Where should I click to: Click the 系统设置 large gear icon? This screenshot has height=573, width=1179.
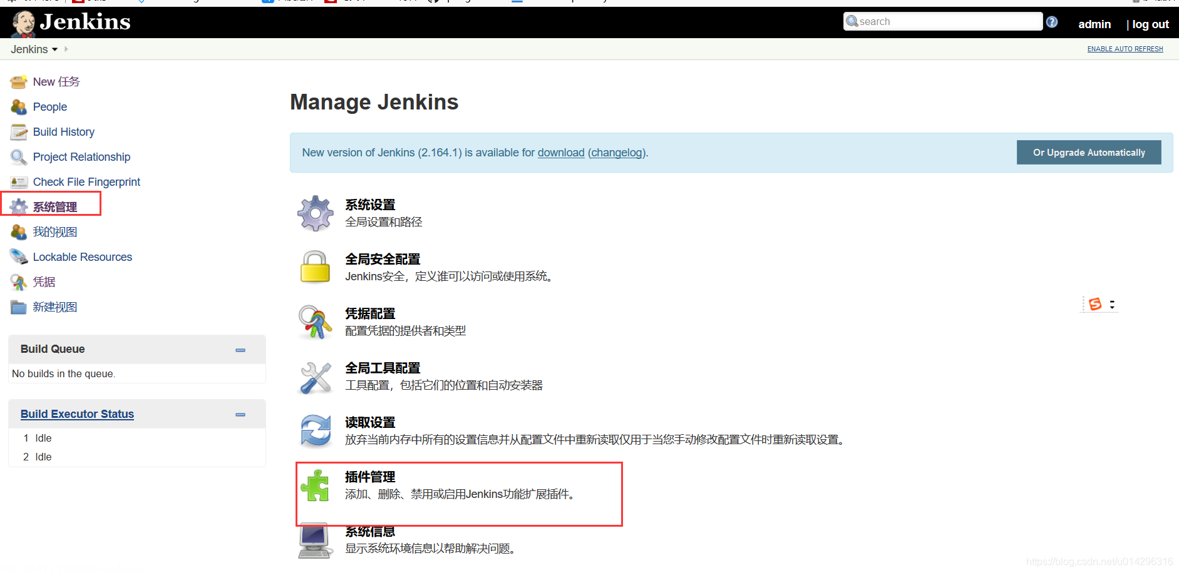[316, 213]
